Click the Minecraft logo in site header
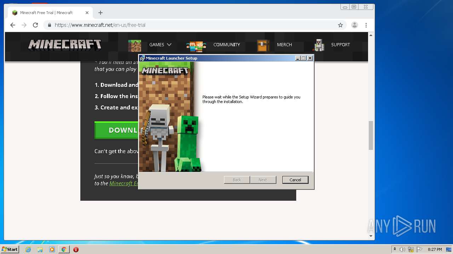The height and width of the screenshot is (254, 453). coord(65,44)
